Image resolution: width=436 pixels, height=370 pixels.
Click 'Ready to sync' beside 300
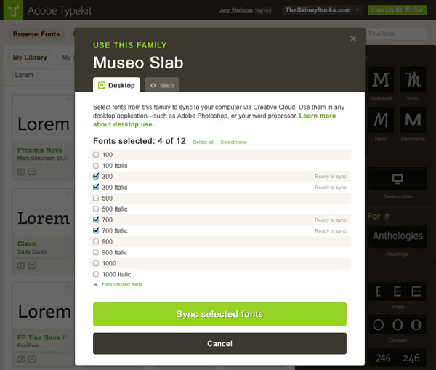[331, 177]
